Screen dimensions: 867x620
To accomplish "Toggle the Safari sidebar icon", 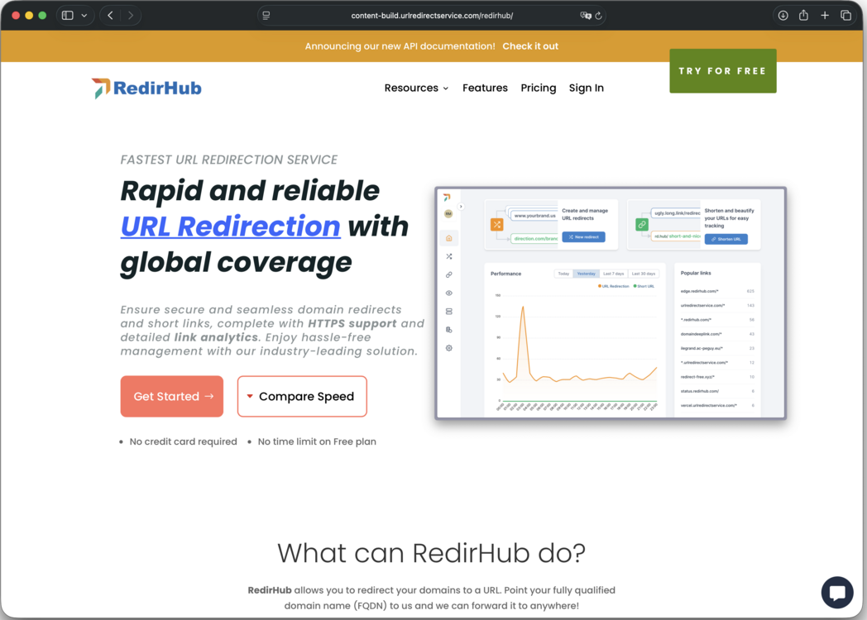I will 68,16.
